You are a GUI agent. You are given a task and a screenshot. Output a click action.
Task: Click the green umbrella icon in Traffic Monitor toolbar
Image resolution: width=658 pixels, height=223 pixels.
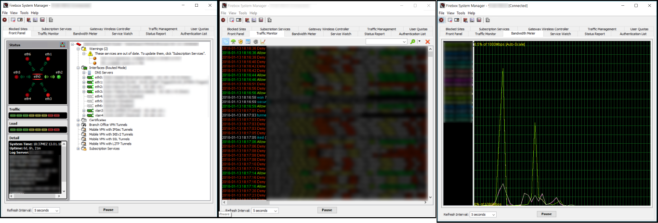[x=233, y=42]
